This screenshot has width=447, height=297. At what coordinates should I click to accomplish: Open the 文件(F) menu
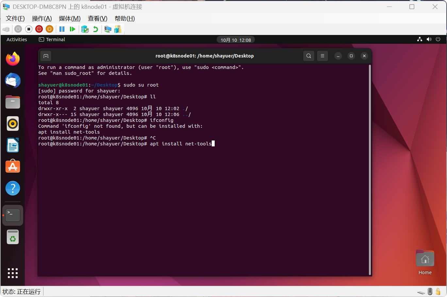click(x=15, y=19)
